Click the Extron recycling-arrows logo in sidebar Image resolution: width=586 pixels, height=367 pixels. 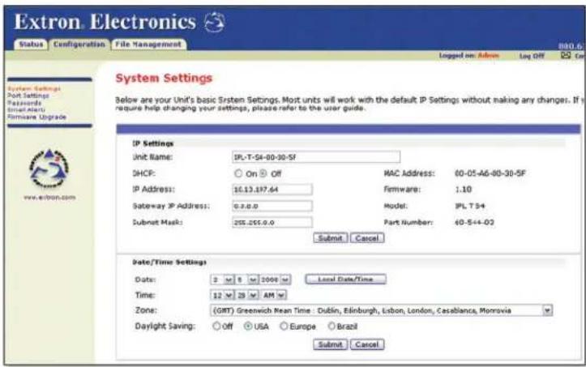pos(49,169)
